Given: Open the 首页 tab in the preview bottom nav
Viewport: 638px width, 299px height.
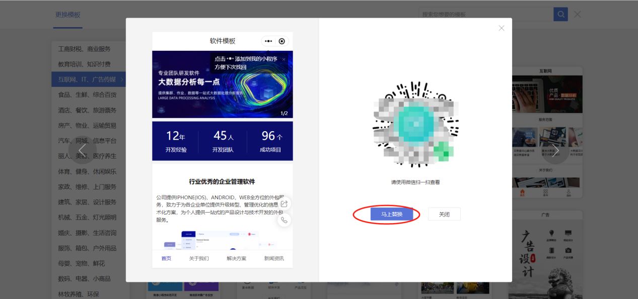Looking at the screenshot, I should [167, 257].
